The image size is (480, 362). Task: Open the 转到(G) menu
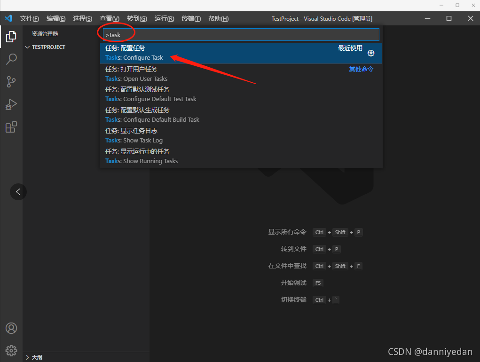137,19
